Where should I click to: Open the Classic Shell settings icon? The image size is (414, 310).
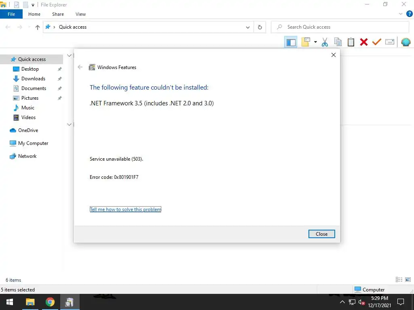coord(406,42)
